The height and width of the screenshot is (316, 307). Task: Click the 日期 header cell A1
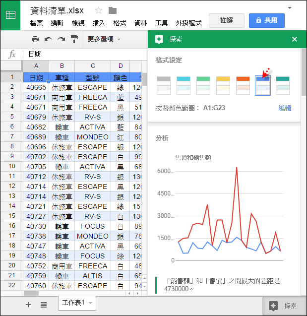pos(36,77)
